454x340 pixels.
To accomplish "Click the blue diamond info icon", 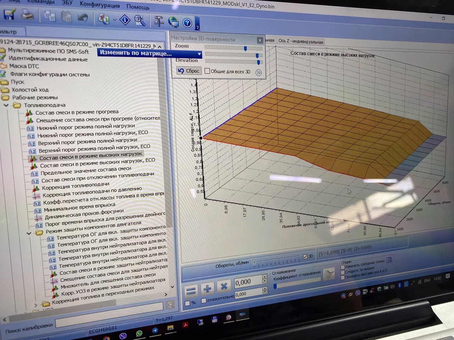I will pyautogui.click(x=125, y=20).
